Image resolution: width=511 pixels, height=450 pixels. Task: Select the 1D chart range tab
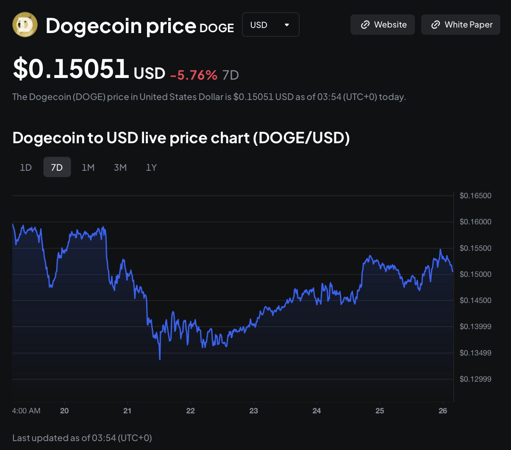pyautogui.click(x=26, y=167)
